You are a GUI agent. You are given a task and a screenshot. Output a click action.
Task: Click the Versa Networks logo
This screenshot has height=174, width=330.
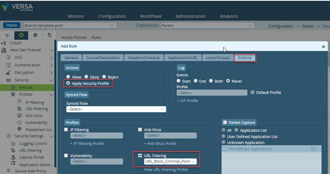pyautogui.click(x=17, y=7)
